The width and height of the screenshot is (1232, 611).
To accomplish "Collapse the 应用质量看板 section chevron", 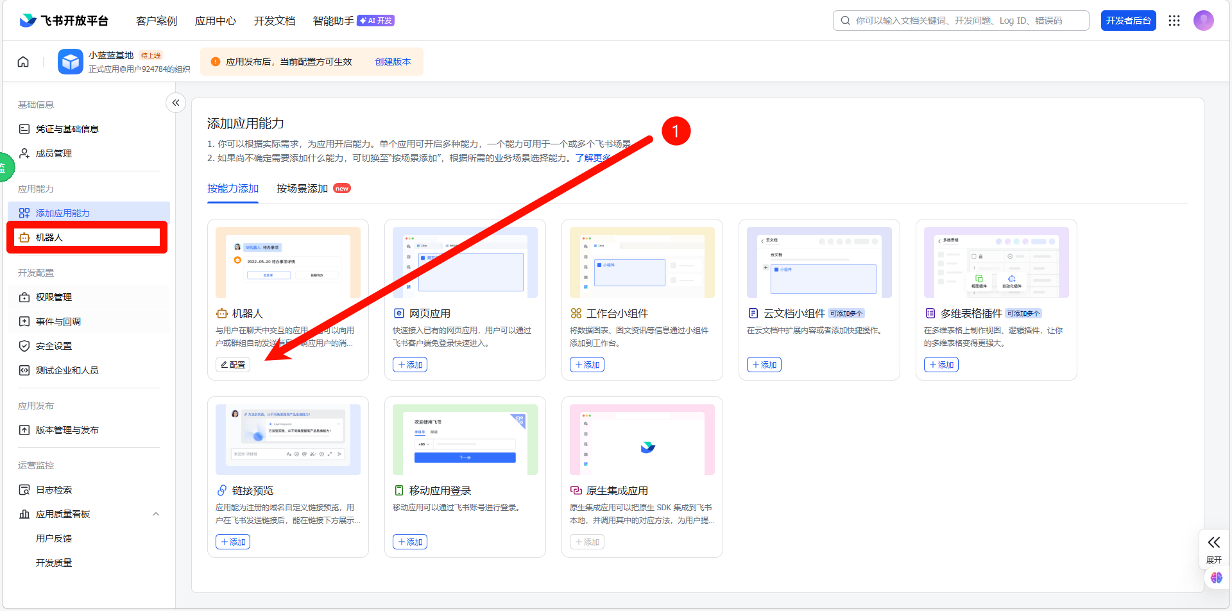I will click(x=155, y=514).
